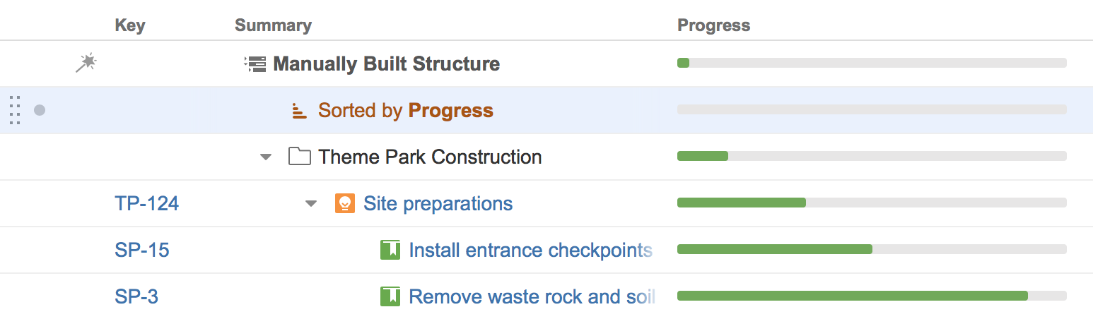
Task: Click the orange lightbulb icon for Site preparations
Action: click(345, 204)
